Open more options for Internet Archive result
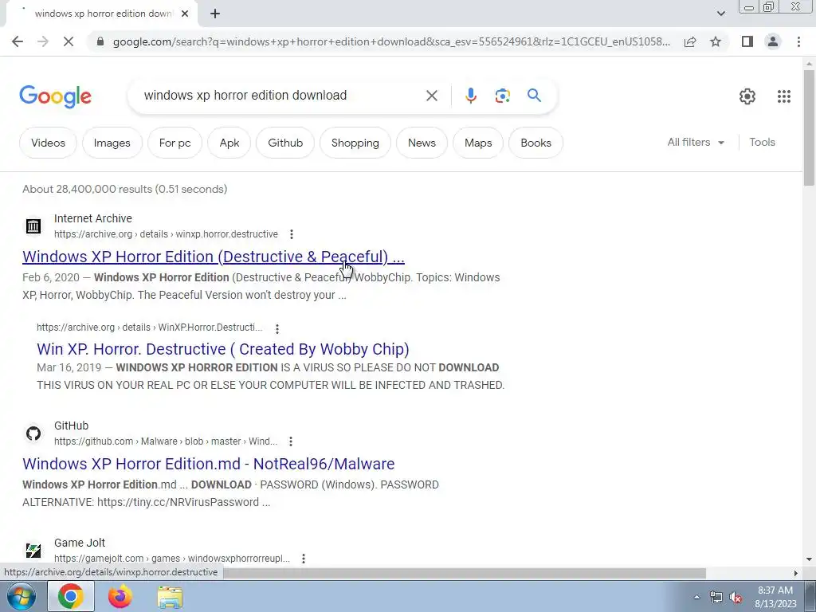816x612 pixels. [x=292, y=234]
